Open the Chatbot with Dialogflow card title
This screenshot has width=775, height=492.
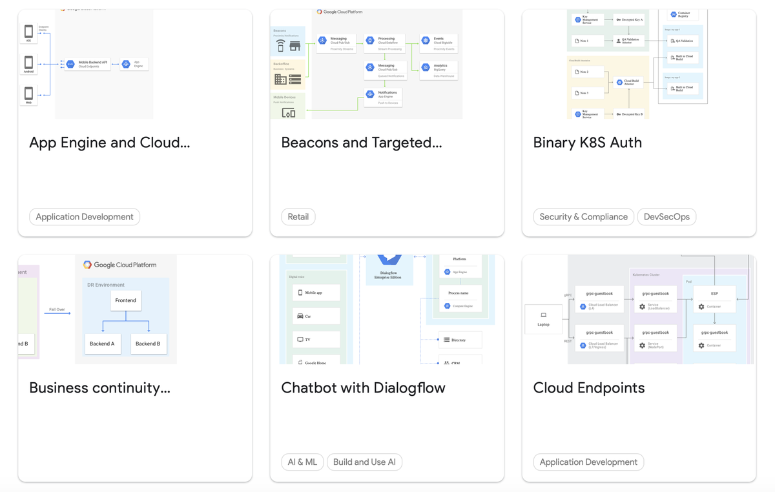[364, 388]
